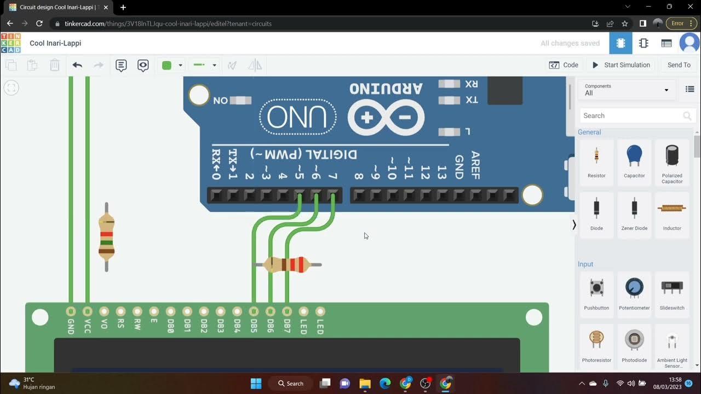Click the taskbar weather widget

tap(33, 383)
